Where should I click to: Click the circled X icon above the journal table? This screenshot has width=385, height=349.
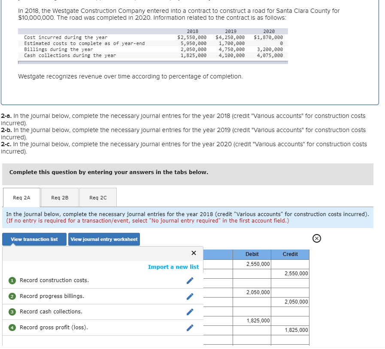(x=317, y=238)
